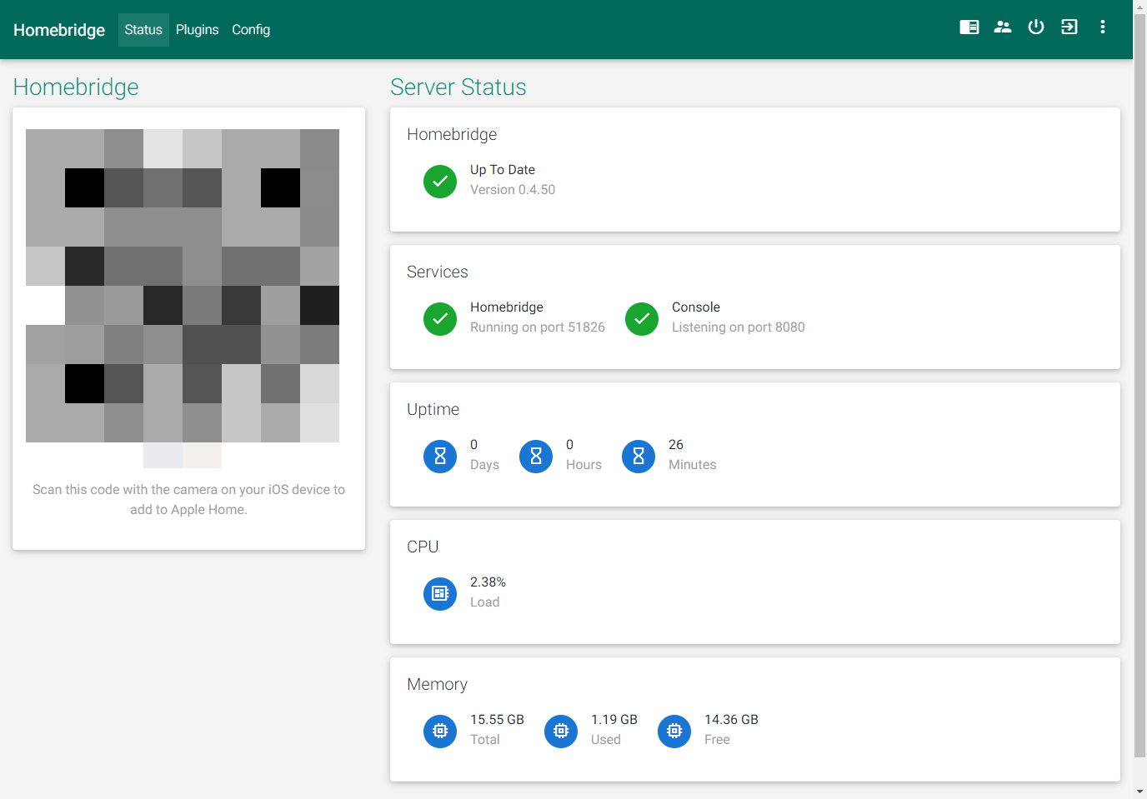
Task: Click the 'Up To Date' status text
Action: (503, 170)
